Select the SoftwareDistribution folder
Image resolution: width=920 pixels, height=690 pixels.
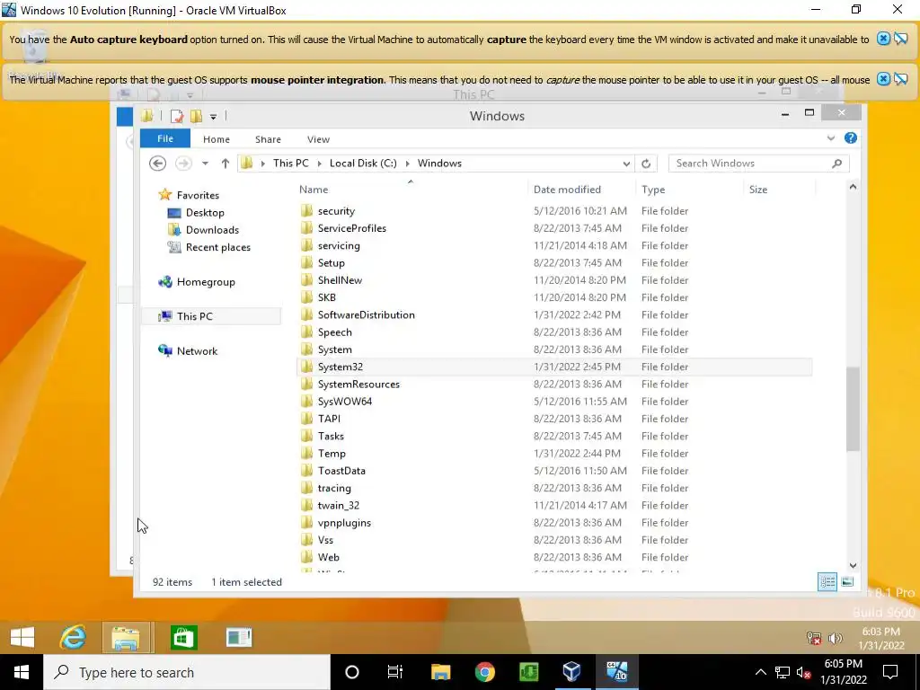coord(367,314)
